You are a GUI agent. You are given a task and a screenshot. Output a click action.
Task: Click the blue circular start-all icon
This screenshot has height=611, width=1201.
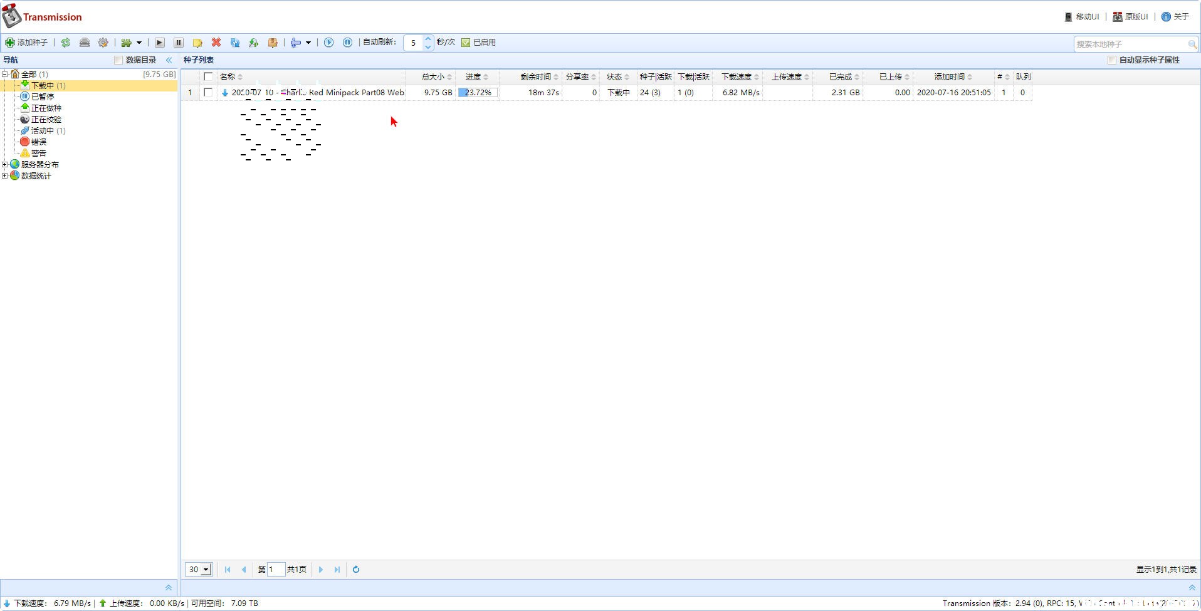pos(328,43)
